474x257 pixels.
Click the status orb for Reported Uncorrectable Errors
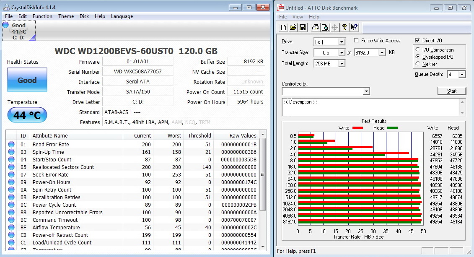(x=11, y=212)
